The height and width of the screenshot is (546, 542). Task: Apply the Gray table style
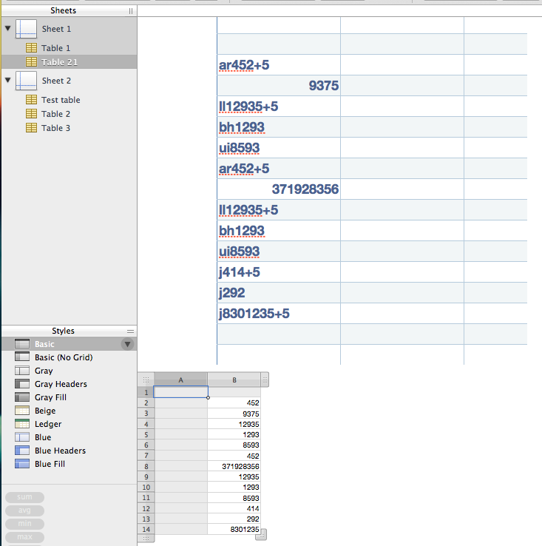click(x=70, y=371)
